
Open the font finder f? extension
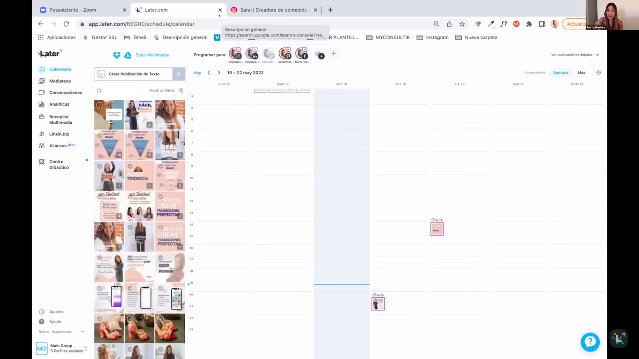coord(503,24)
